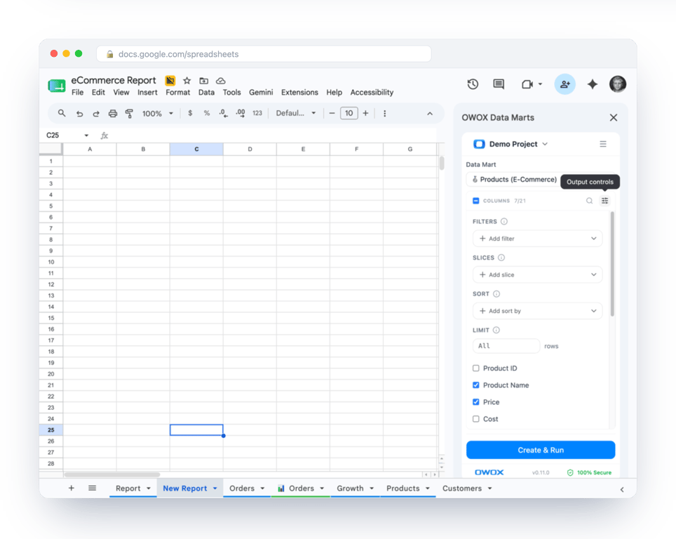
Task: Open the Data menu
Action: point(206,93)
